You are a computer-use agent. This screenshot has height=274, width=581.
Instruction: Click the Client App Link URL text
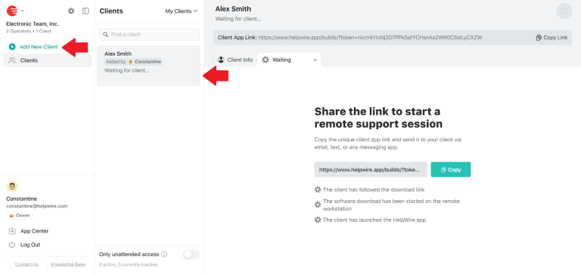(370, 38)
